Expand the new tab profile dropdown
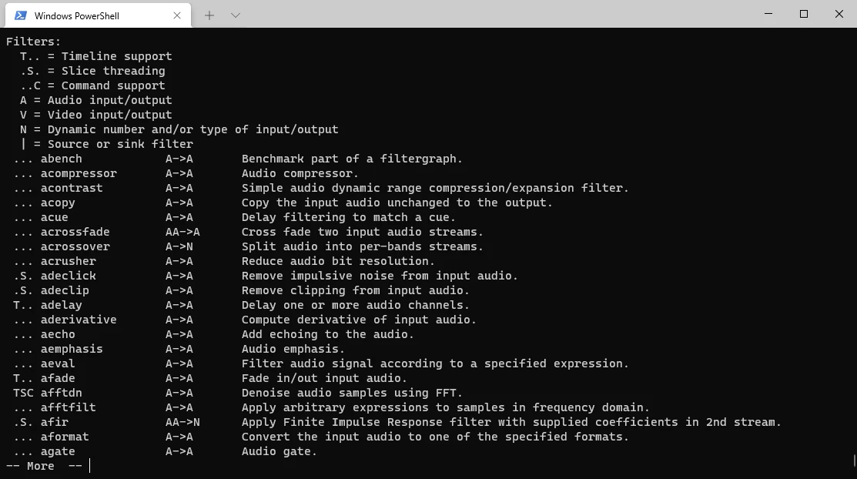Screen dimensions: 857x479 click(x=236, y=15)
